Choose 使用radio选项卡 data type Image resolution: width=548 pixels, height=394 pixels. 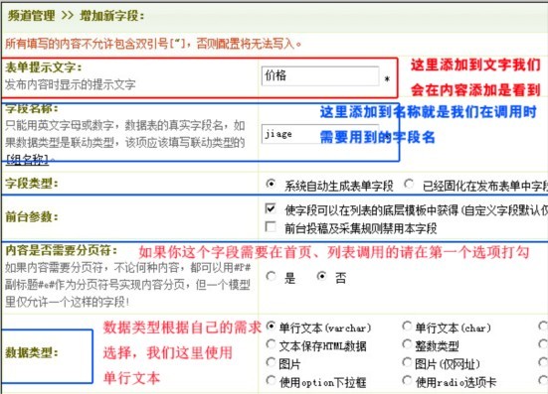coord(407,380)
